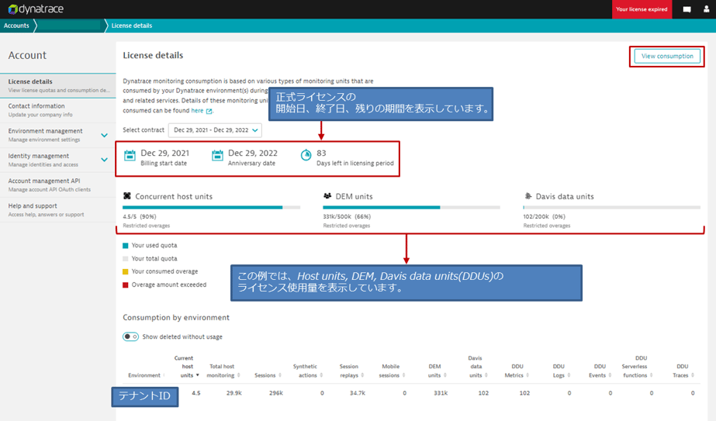The width and height of the screenshot is (716, 421).
Task: Expand Environment management chevron
Action: coord(104,135)
